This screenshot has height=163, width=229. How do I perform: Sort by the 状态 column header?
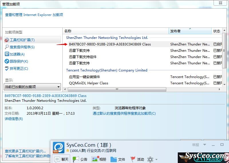coord(217,31)
